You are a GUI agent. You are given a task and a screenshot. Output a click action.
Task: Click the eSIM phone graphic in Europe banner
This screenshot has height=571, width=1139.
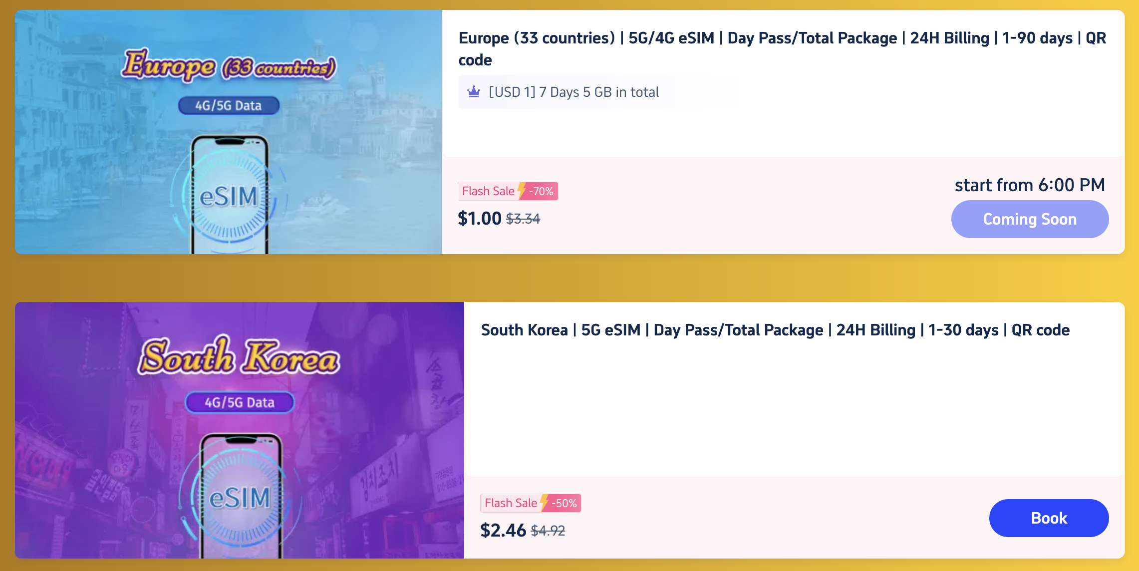(230, 197)
